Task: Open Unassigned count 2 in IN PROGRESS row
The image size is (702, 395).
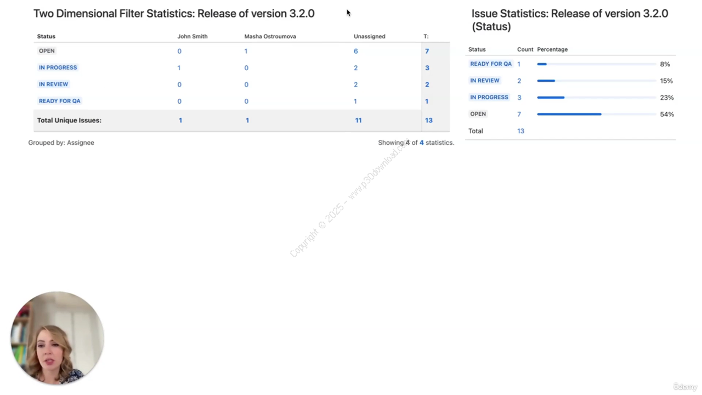Action: [x=356, y=68]
